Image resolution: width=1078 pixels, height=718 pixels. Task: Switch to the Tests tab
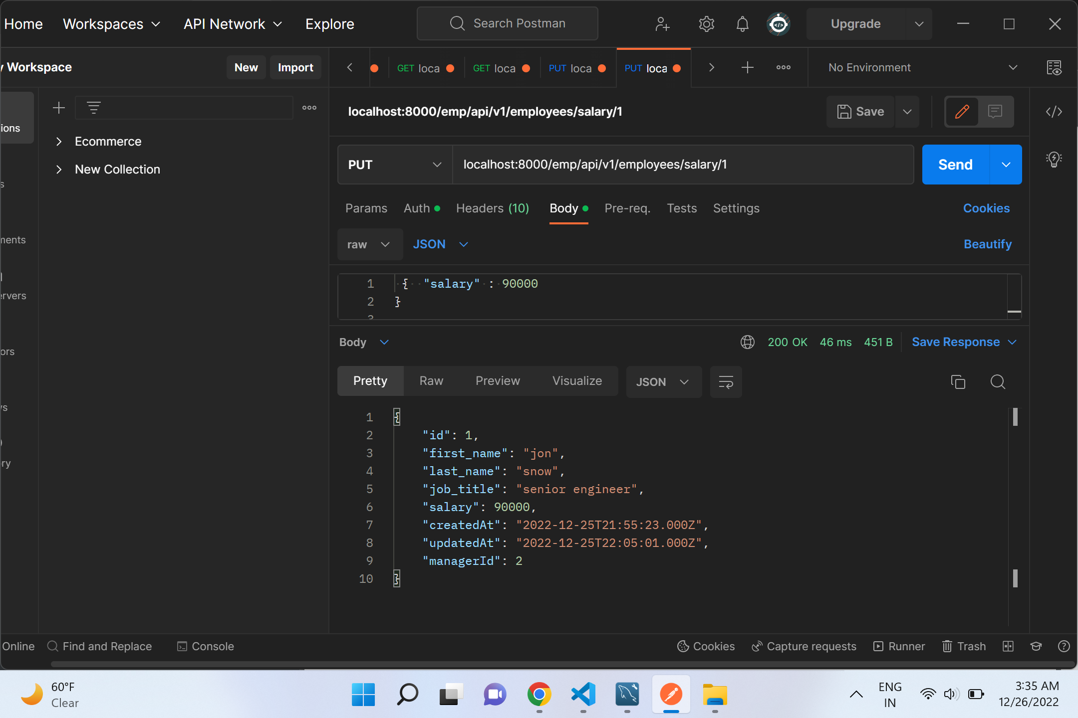[682, 208]
